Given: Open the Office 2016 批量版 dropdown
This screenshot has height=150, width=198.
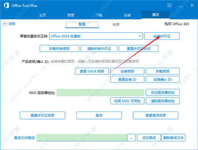Looking at the screenshot, I should tap(96, 36).
